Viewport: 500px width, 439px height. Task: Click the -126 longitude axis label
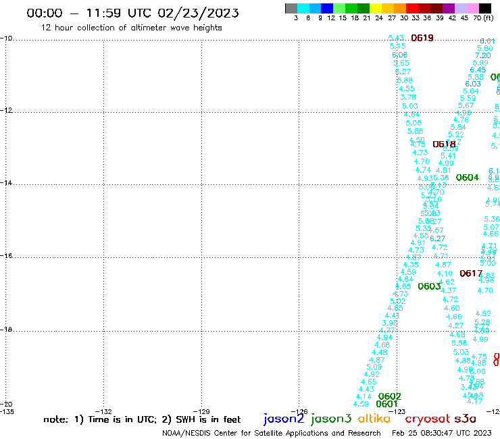(x=299, y=411)
